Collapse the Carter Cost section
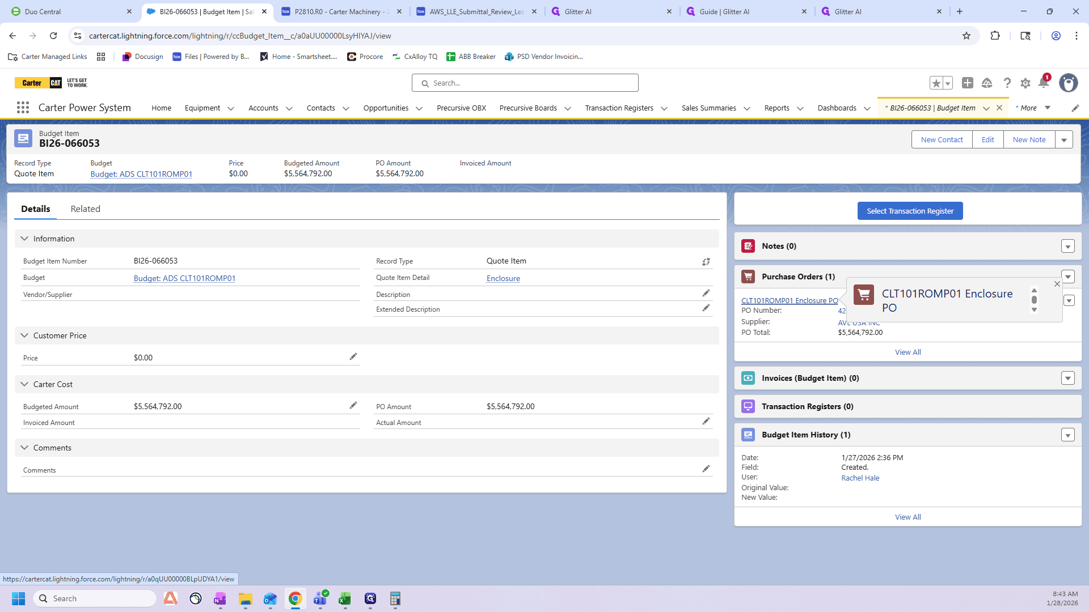 [24, 384]
